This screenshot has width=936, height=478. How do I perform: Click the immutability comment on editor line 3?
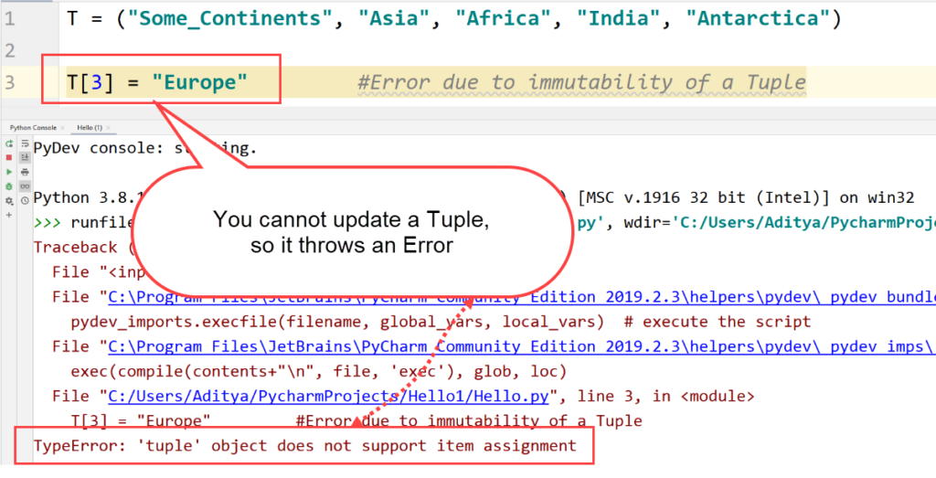coord(582,82)
